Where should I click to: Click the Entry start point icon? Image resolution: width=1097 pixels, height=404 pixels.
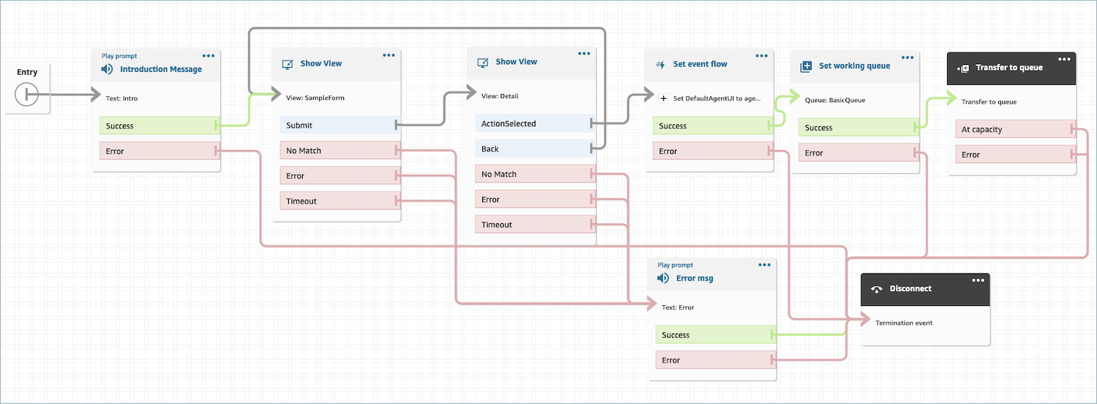[26, 94]
